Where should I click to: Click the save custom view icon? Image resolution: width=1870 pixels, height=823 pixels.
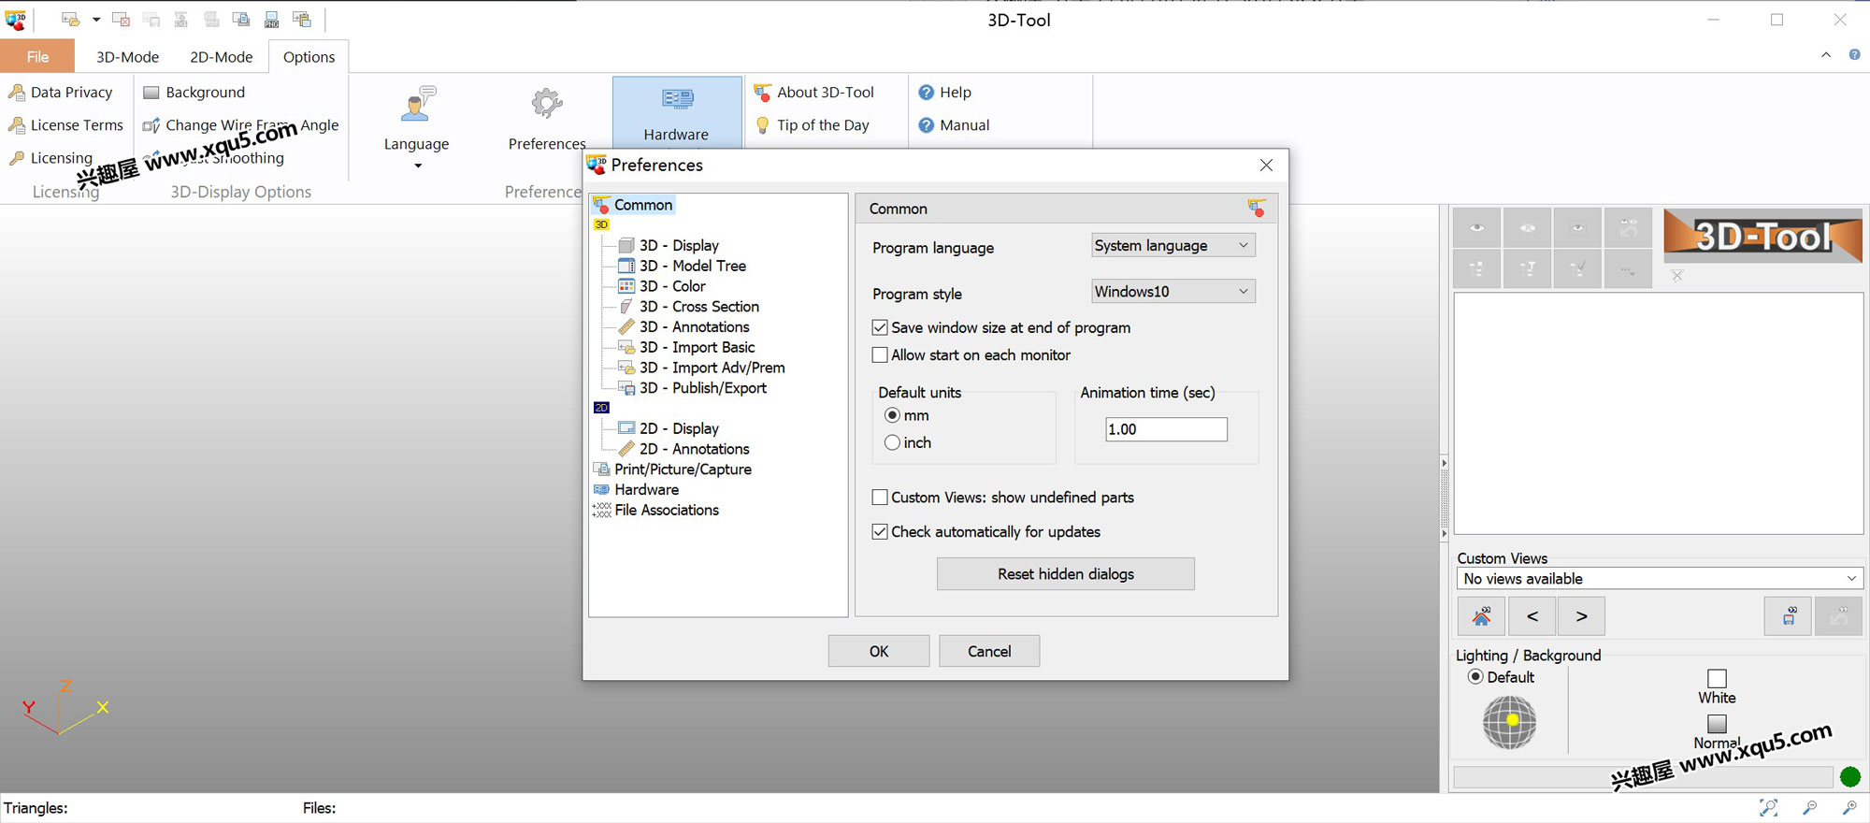[x=1788, y=616]
